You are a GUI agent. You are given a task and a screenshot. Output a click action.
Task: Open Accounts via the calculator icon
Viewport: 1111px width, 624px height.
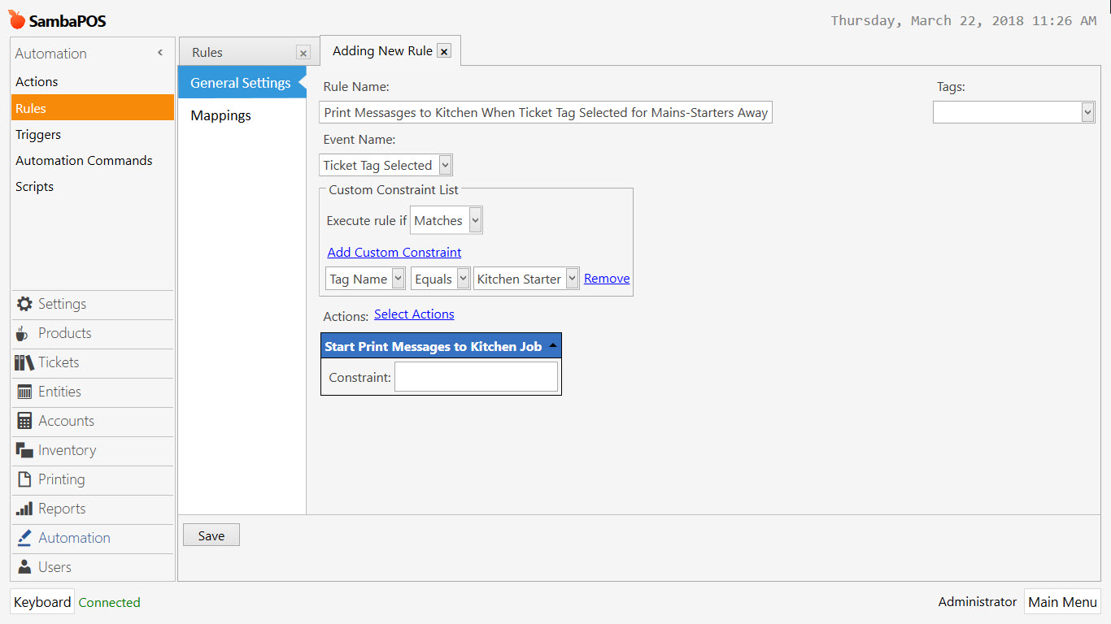(24, 421)
